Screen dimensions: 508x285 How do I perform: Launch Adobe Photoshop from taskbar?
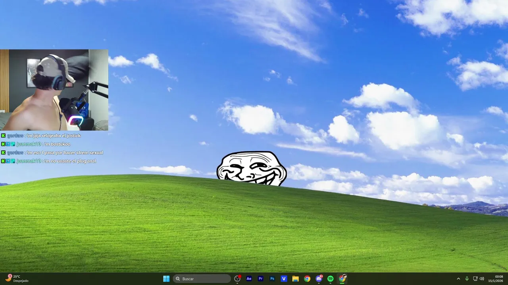pyautogui.click(x=272, y=279)
